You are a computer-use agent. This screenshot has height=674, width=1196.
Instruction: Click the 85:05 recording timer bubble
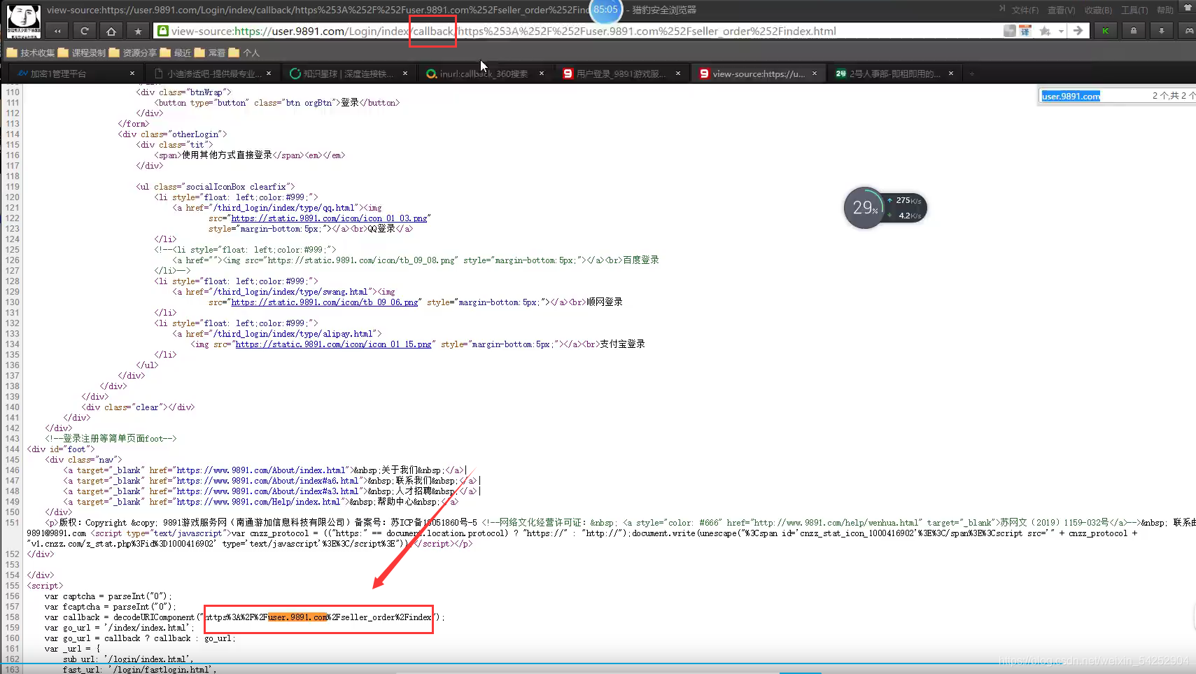click(x=605, y=10)
